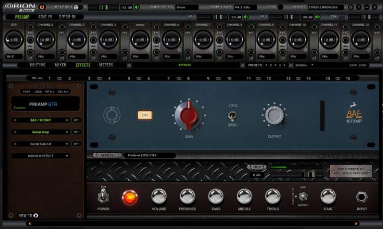Mute the HP 1 speaker icon
The width and height of the screenshot is (383, 229).
246,17
